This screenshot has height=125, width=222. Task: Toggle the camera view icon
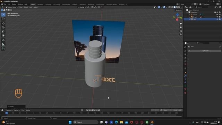click(x=181, y=31)
